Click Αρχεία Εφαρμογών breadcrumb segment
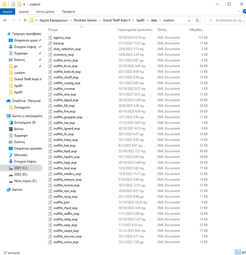The height and width of the screenshot is (255, 246). [54, 20]
